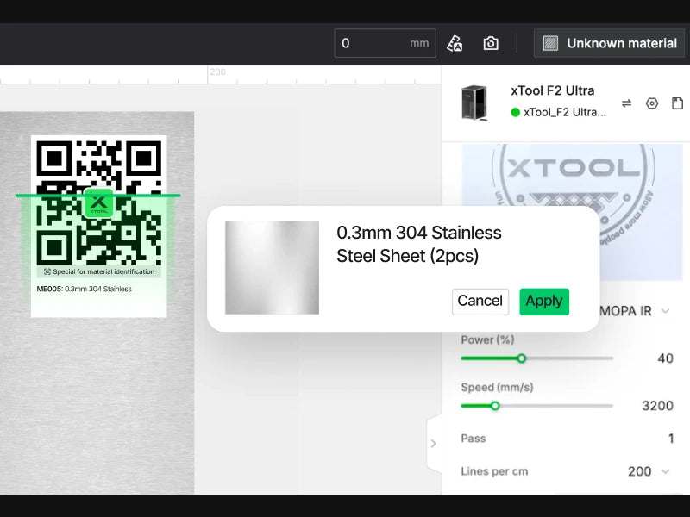Viewport: 690px width, 517px height.
Task: Open the Unknown material selector
Action: [610, 43]
